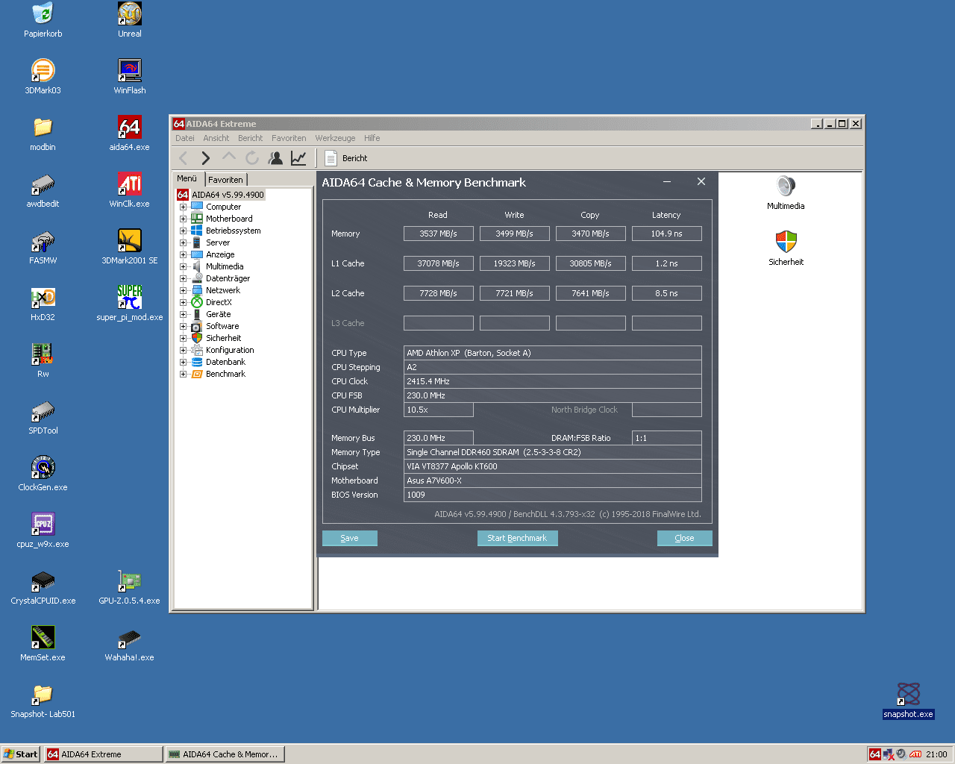Image resolution: width=955 pixels, height=764 pixels.
Task: Open the Werkzeuge menu
Action: [x=335, y=138]
